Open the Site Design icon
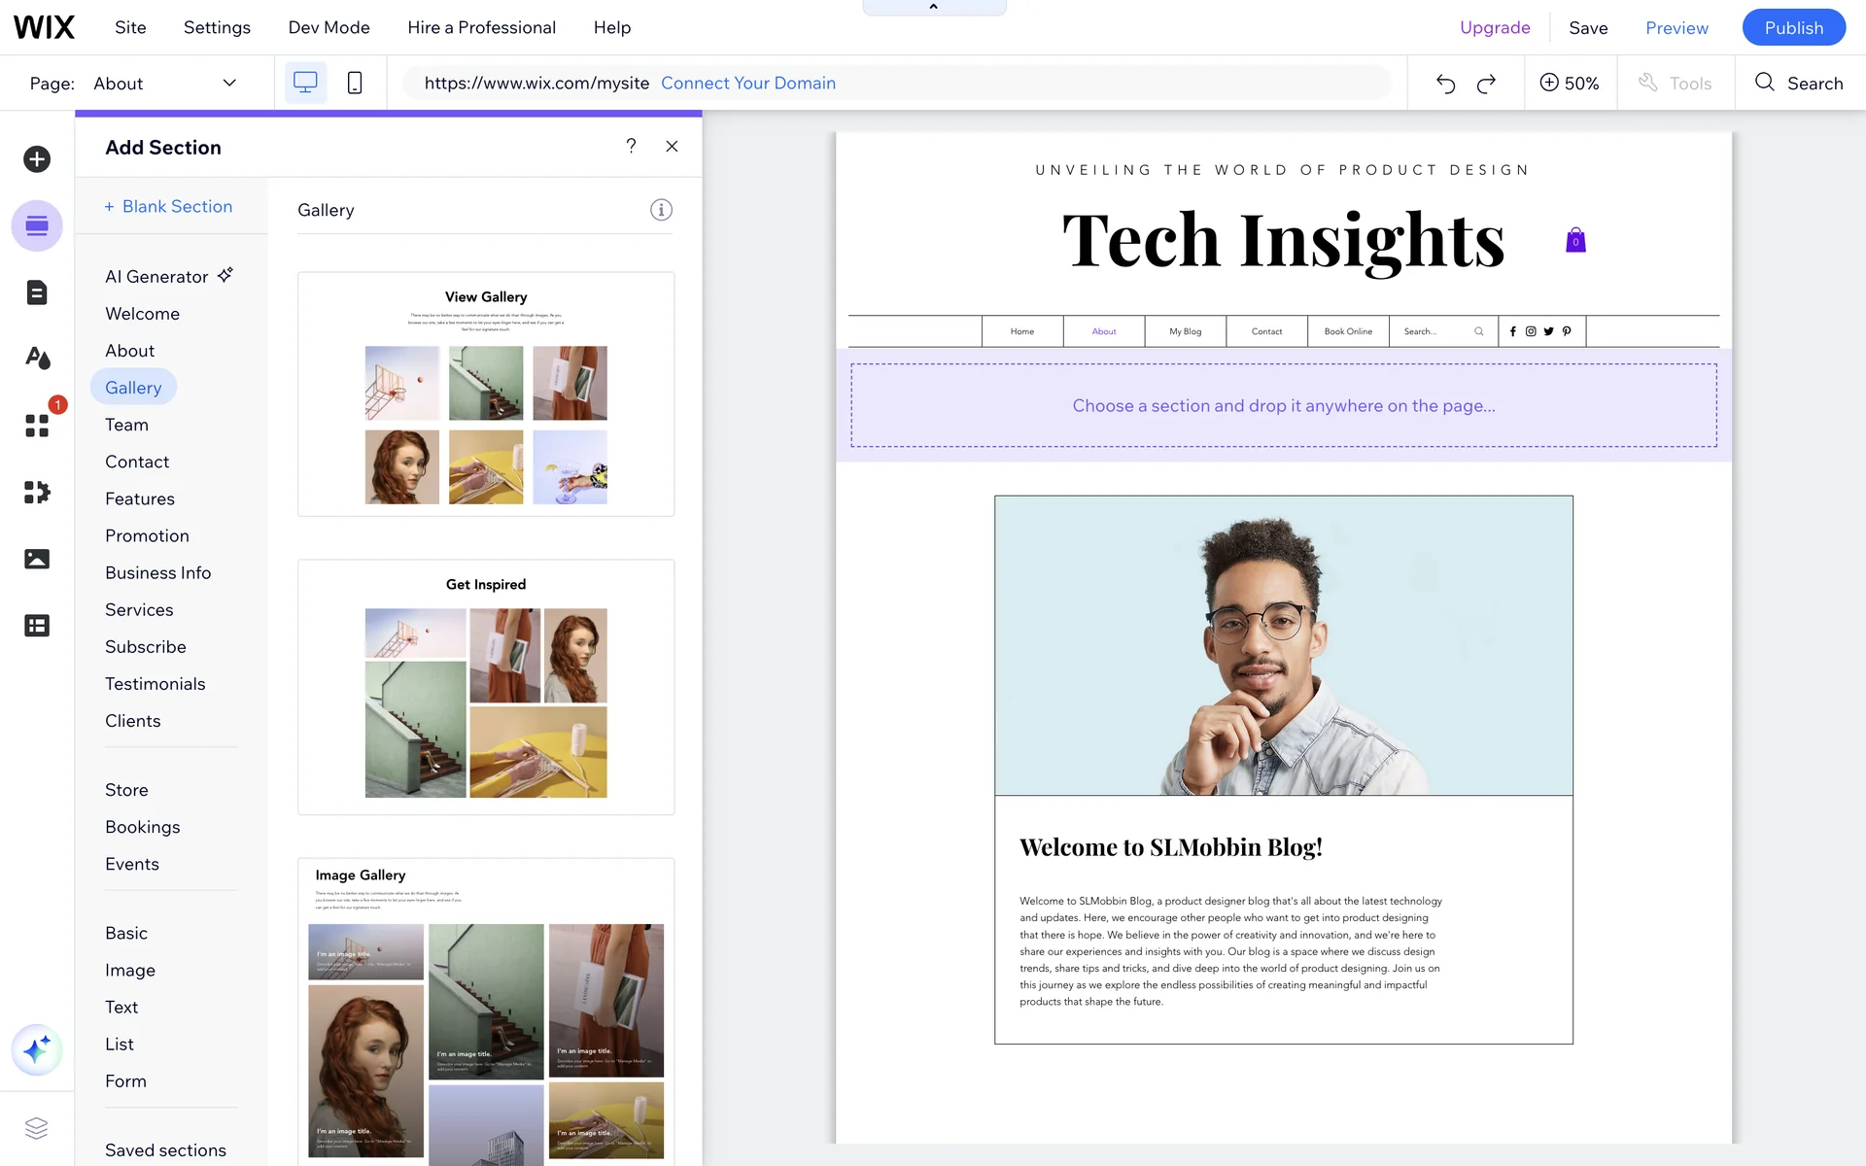 pyautogui.click(x=37, y=359)
